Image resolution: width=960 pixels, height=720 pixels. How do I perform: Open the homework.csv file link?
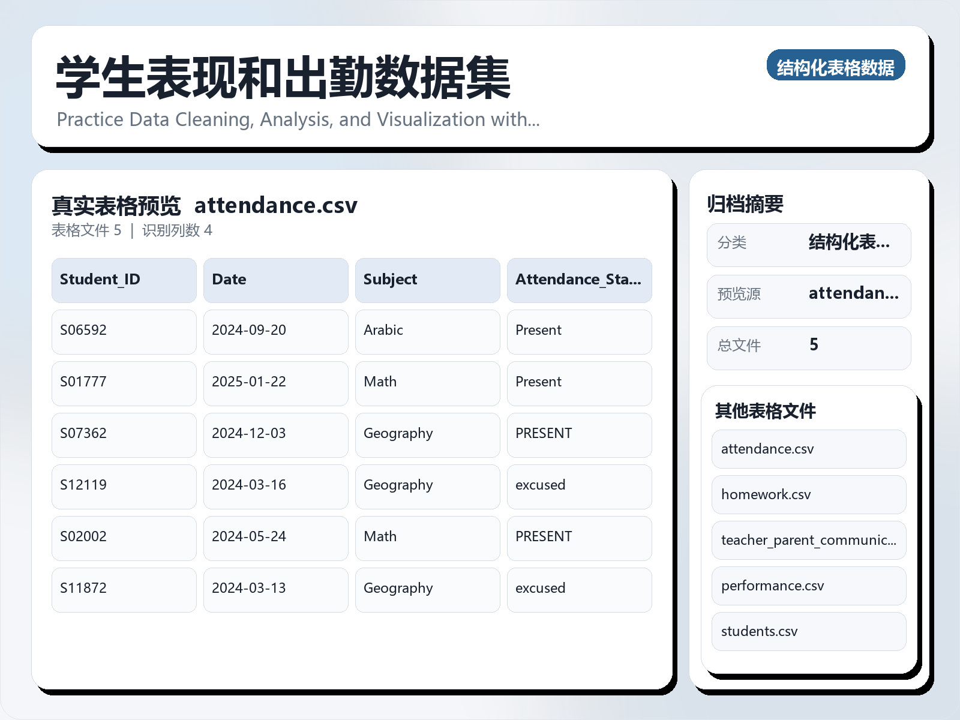[x=808, y=494]
